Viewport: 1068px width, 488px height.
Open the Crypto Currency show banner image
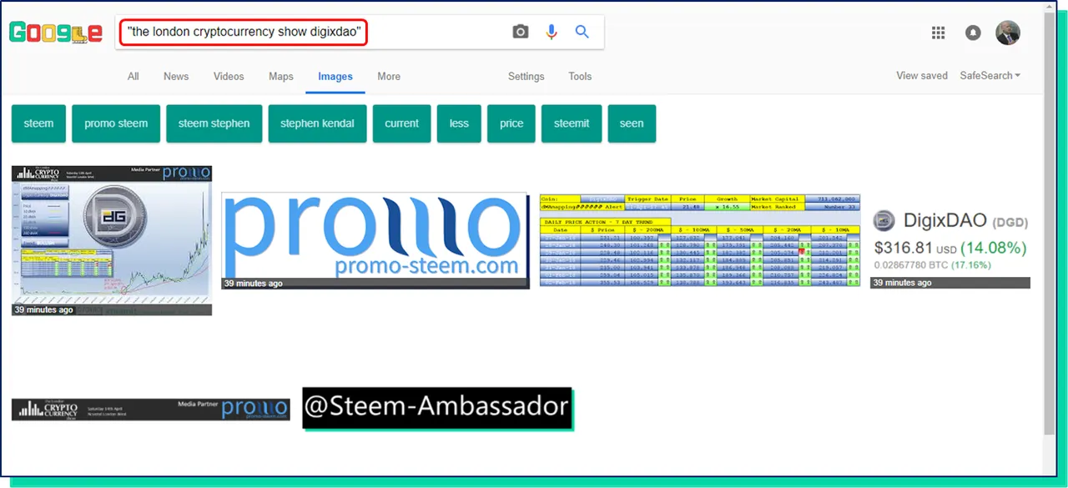[x=151, y=410]
